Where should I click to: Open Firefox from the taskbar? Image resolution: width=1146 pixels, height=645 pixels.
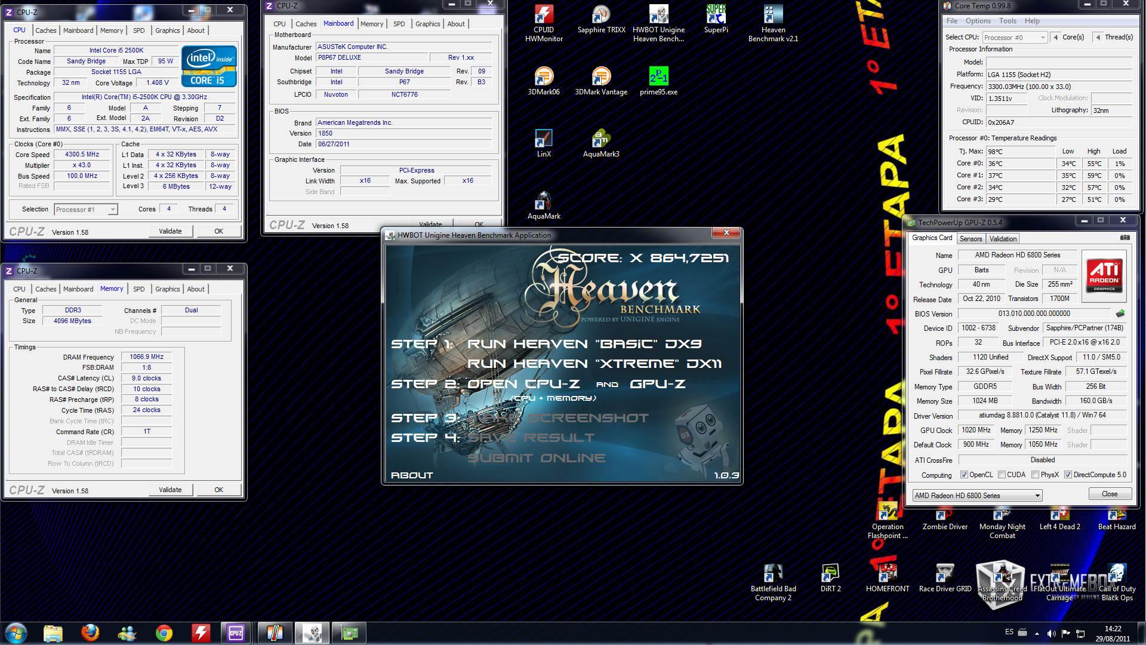tap(90, 632)
